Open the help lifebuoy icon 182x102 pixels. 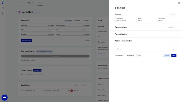[x=3, y=13]
